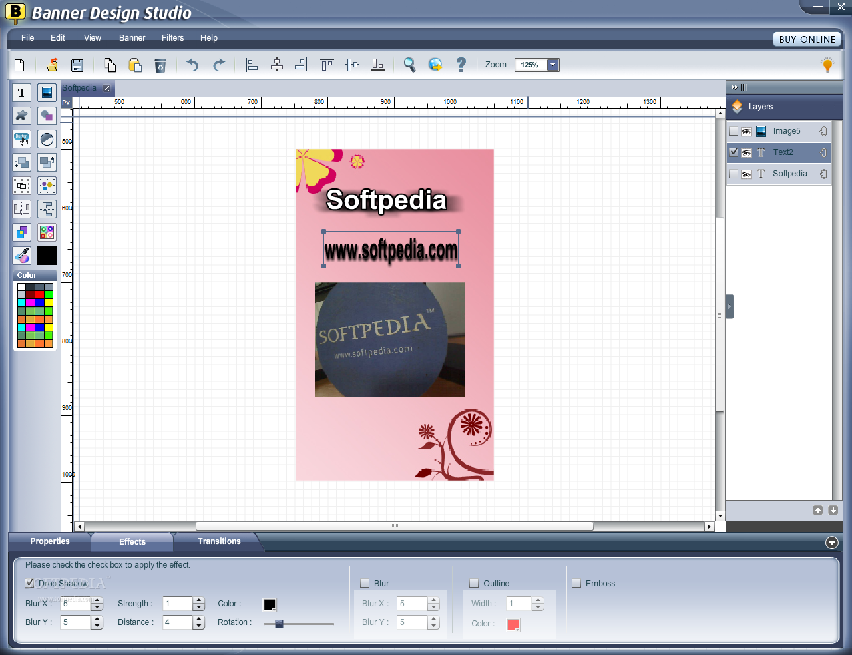Image resolution: width=852 pixels, height=655 pixels.
Task: Select the Eyedropper color picker tool
Action: [21, 256]
